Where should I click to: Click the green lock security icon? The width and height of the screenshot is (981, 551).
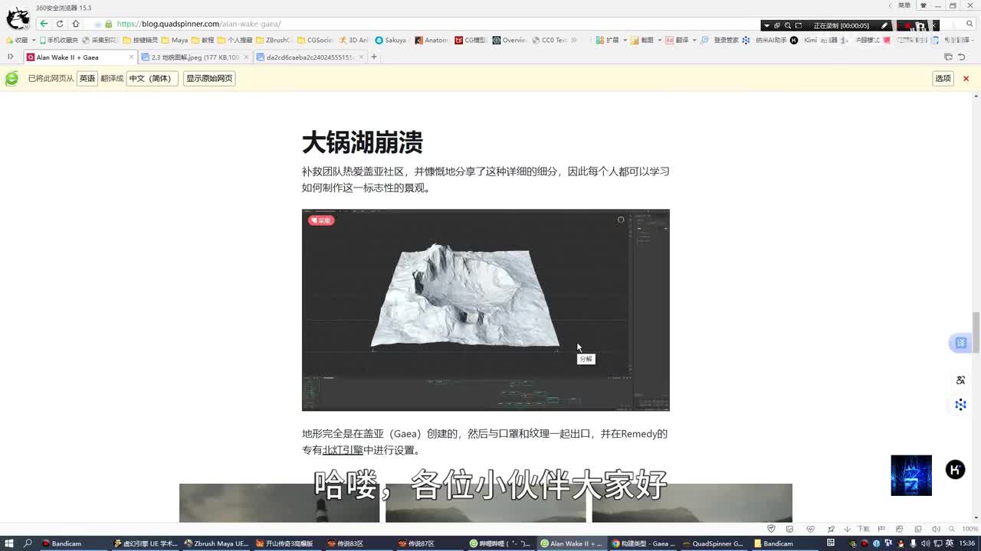pos(109,24)
